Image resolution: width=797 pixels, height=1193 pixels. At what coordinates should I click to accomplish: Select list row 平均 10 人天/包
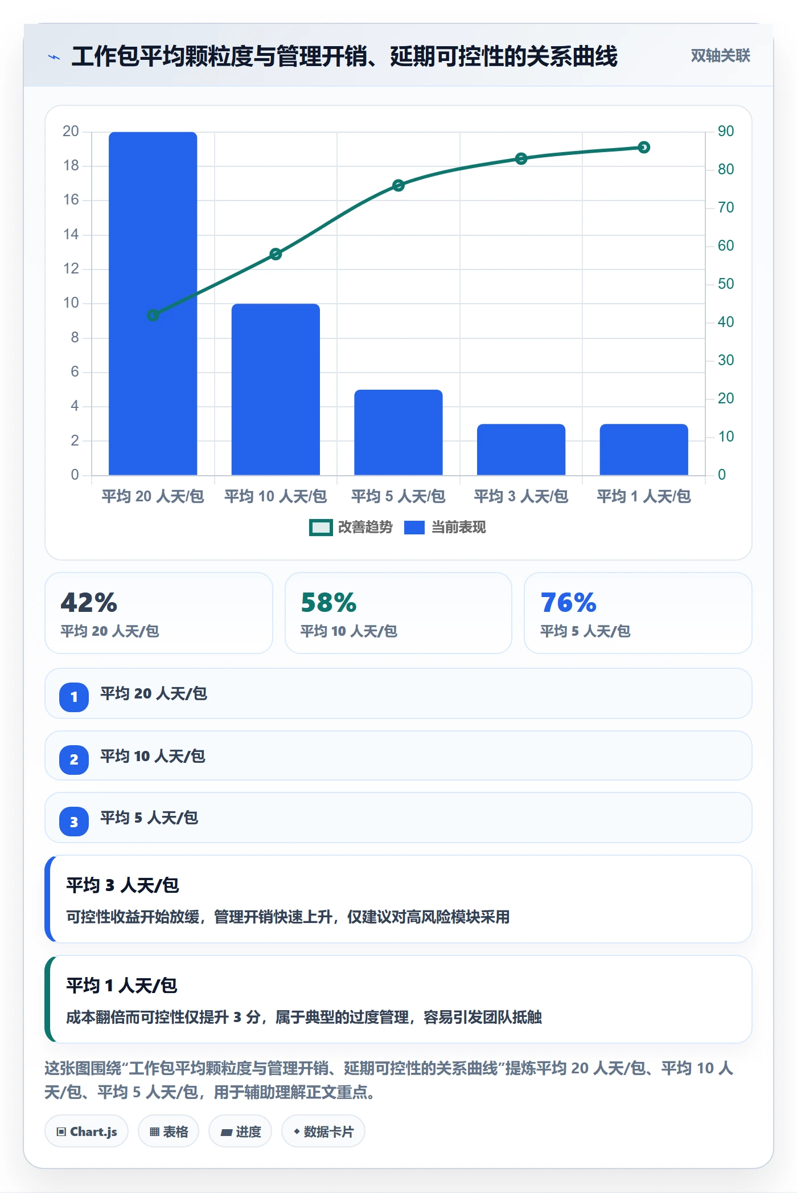398,755
